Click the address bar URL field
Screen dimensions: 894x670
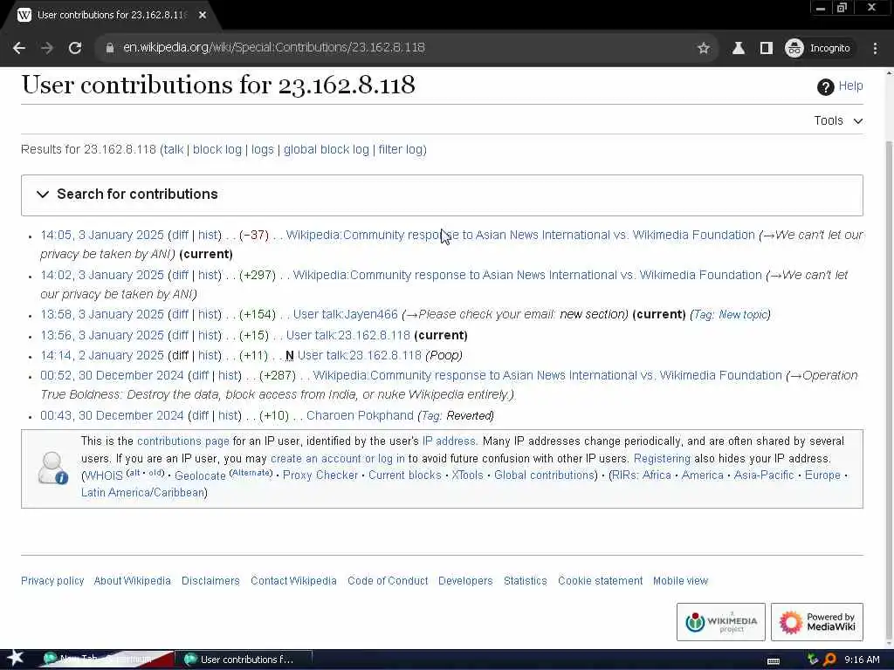(x=399, y=48)
